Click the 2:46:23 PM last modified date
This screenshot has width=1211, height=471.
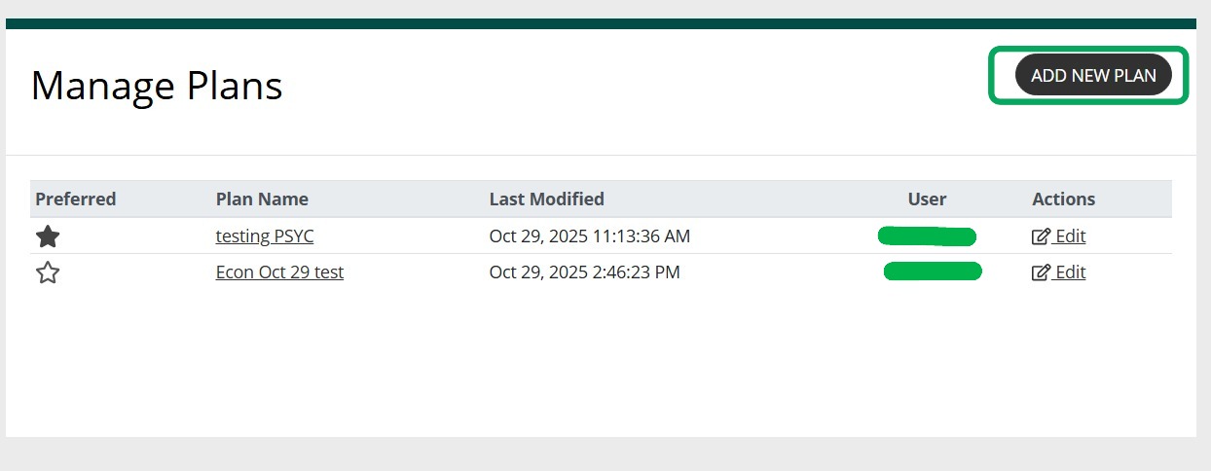(584, 272)
